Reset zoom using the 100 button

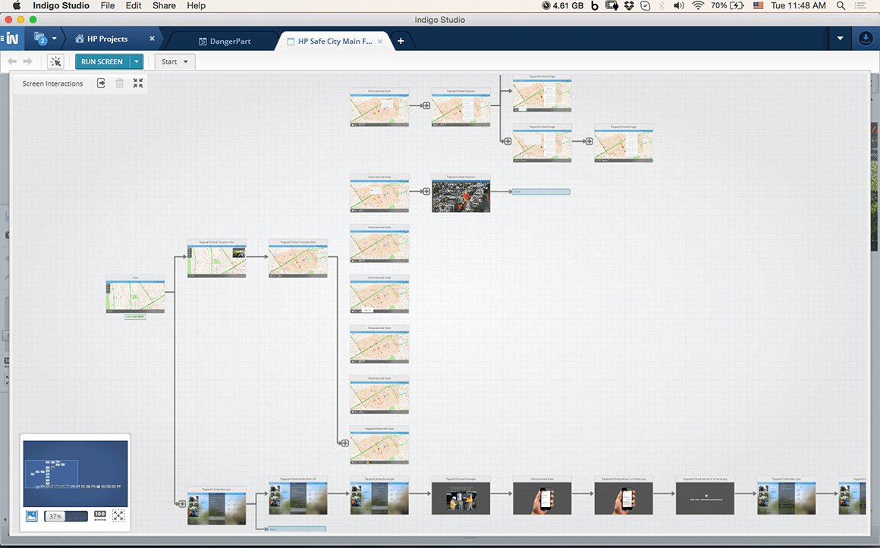pos(99,514)
